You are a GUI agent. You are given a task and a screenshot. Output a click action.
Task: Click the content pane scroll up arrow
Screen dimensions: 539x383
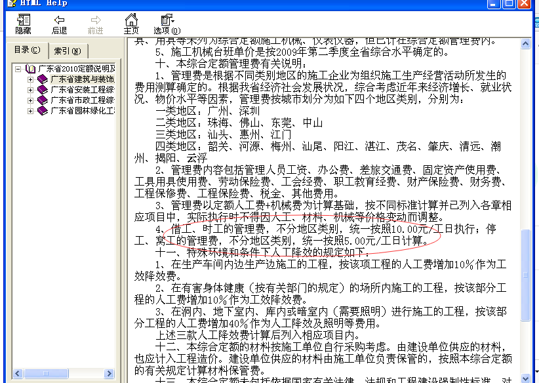click(526, 44)
